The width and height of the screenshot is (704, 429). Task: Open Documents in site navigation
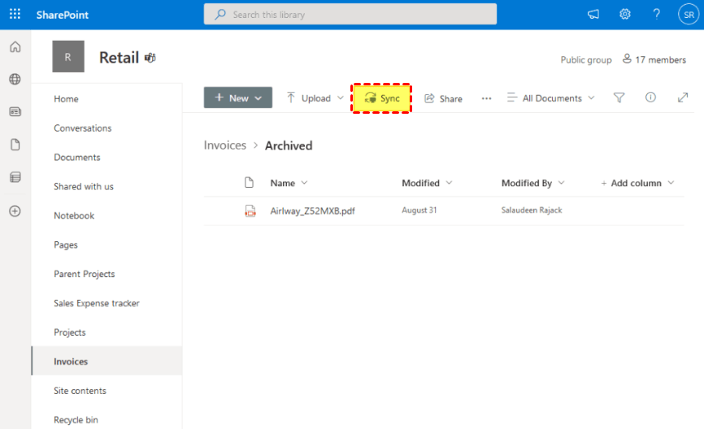(x=76, y=157)
